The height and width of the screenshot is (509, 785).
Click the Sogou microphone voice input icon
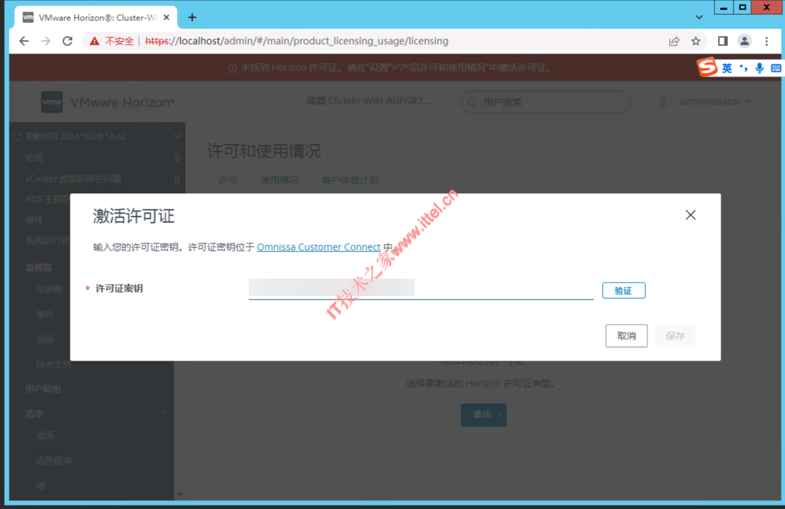(759, 68)
